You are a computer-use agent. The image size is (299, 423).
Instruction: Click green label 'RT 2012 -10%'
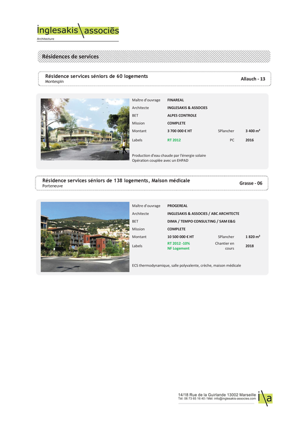[179, 244]
